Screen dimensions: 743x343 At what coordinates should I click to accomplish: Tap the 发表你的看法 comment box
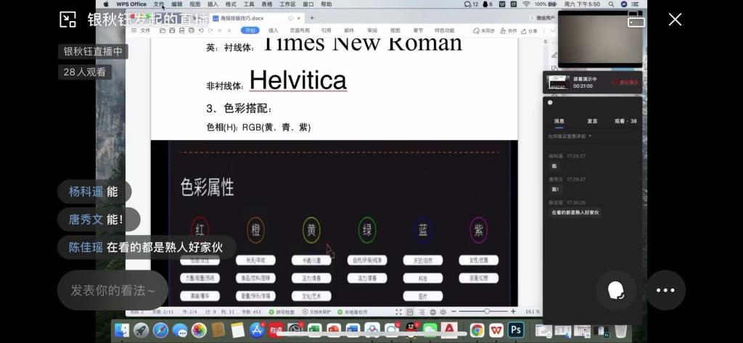coord(112,291)
